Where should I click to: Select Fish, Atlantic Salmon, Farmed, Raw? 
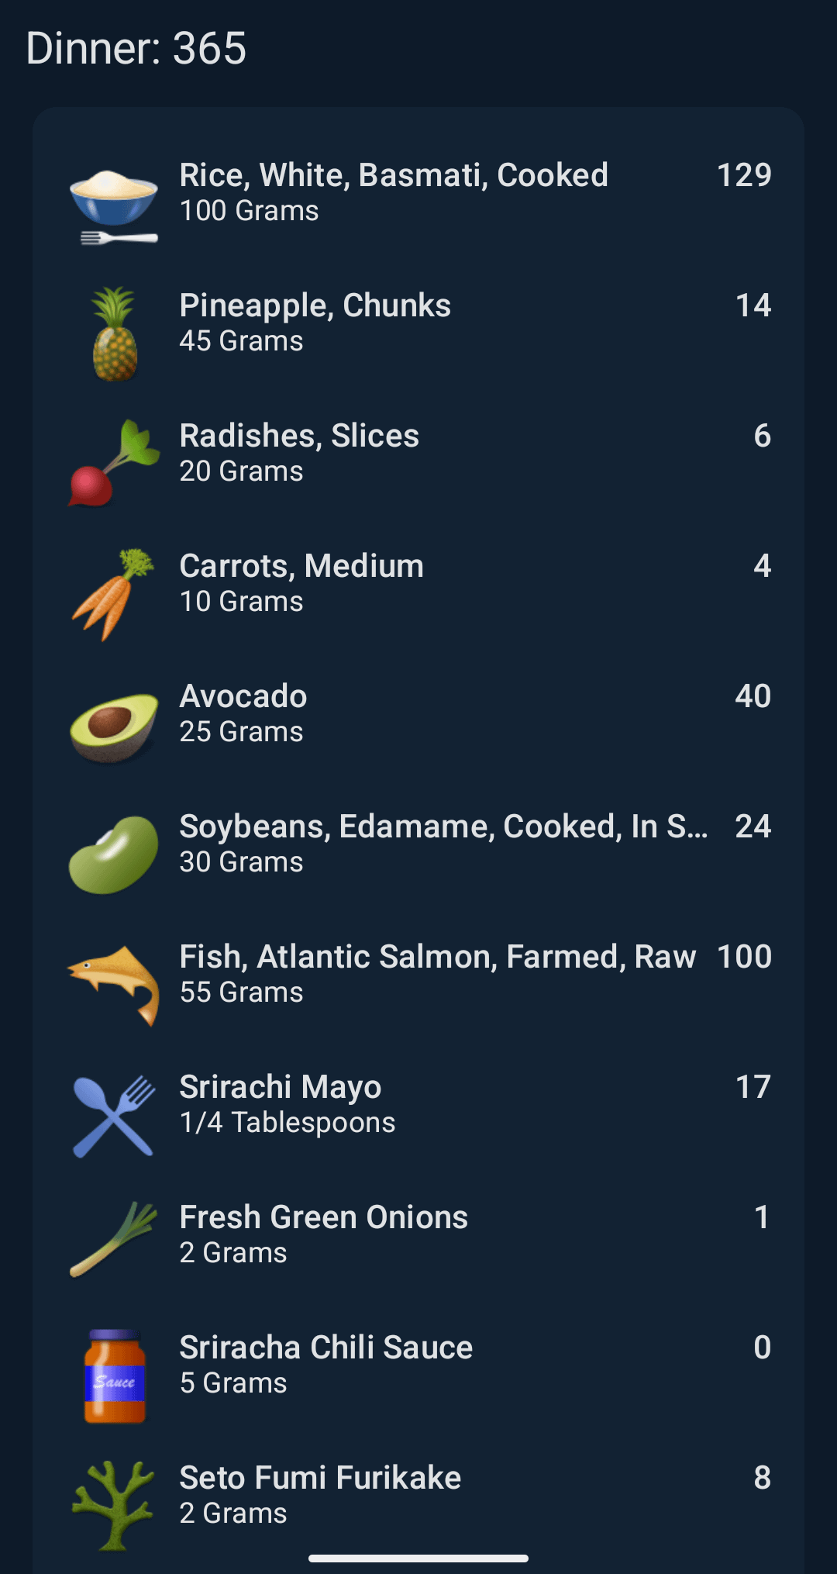tap(438, 958)
